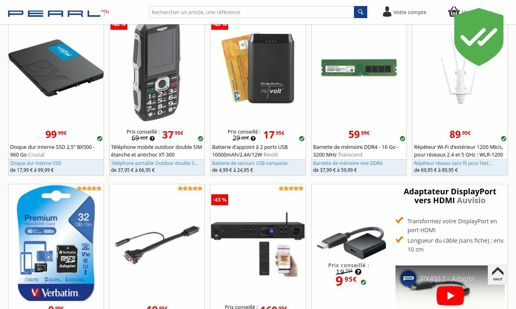Open Batterie de secours USB compacte link
Image resolution: width=516 pixels, height=309 pixels.
pos(250,163)
